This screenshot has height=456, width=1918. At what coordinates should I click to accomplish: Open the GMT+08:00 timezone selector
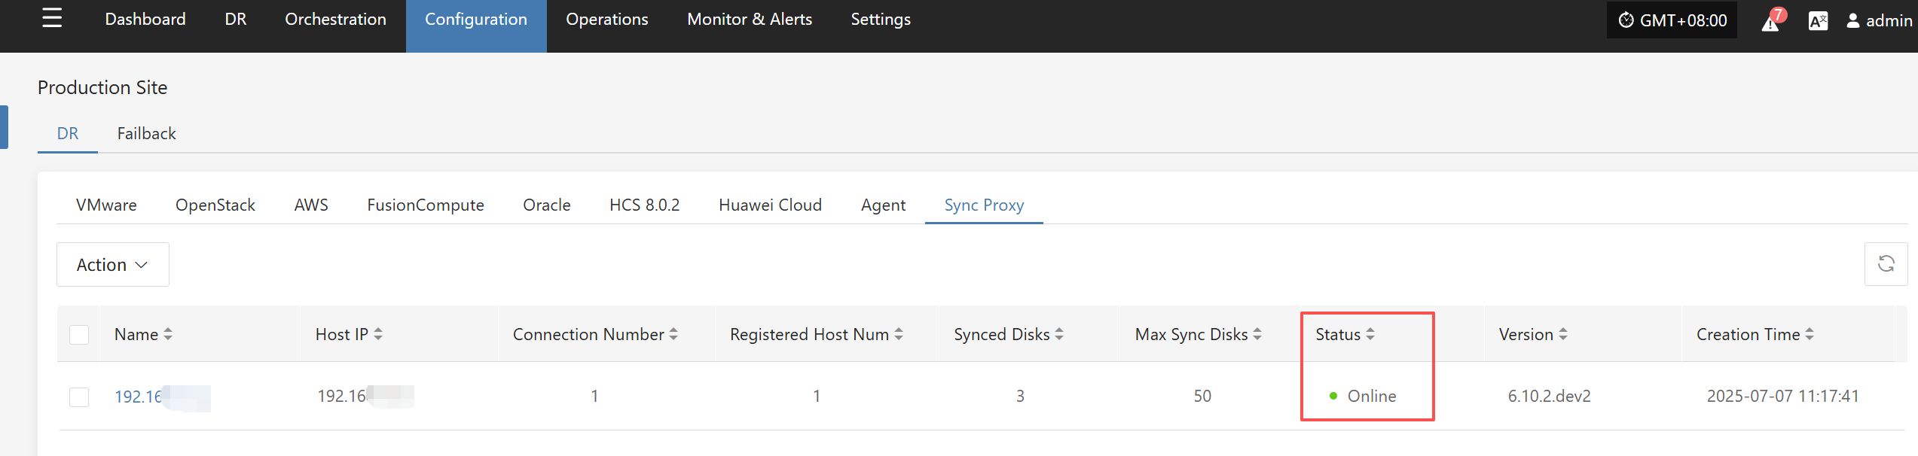[1672, 20]
